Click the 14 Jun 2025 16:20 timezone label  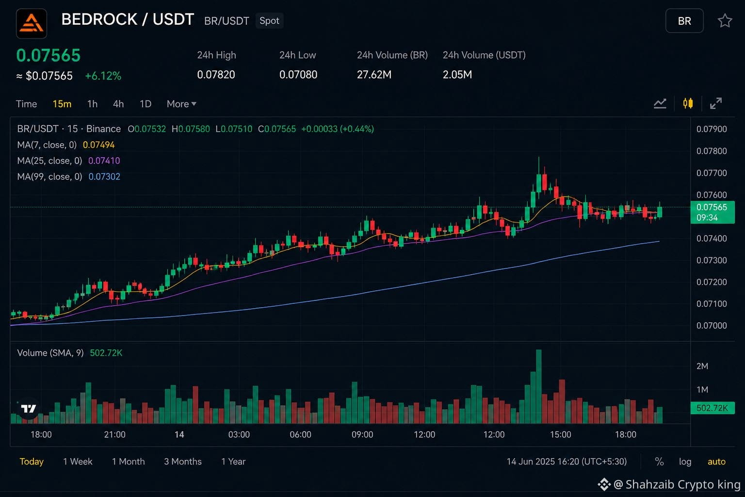pos(567,462)
